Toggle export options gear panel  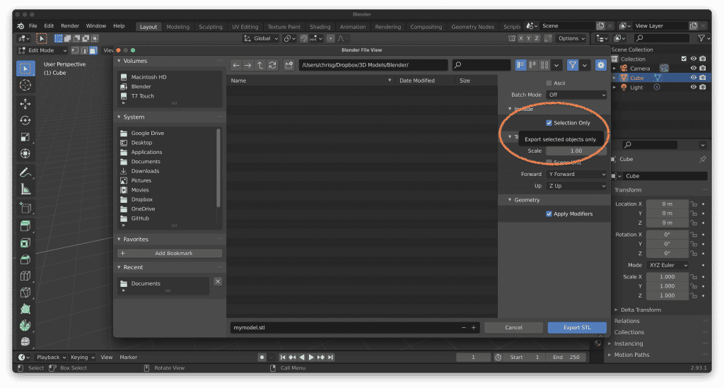point(601,65)
